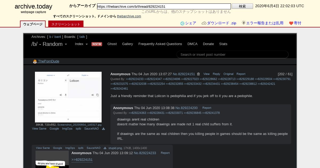
Task: Open the Donate page
Action: [x=208, y=44]
